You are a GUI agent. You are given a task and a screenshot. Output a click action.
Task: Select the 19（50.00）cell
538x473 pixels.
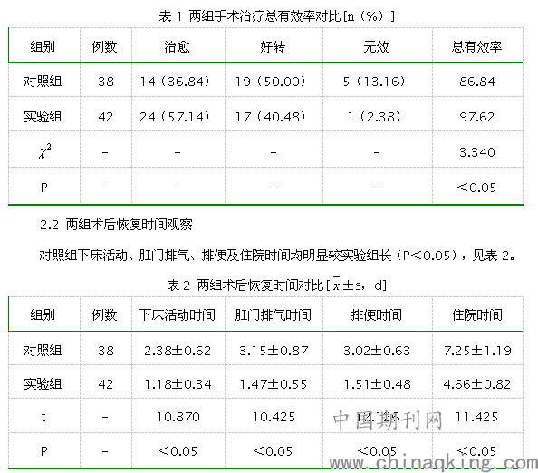pyautogui.click(x=270, y=82)
